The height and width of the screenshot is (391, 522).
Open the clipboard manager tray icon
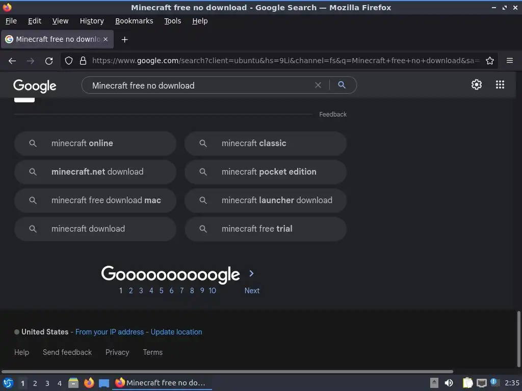point(467,383)
